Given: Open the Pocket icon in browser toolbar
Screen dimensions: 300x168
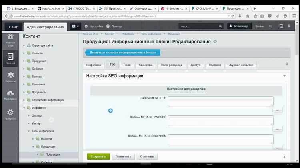Looking at the screenshot, I should 270,16.
